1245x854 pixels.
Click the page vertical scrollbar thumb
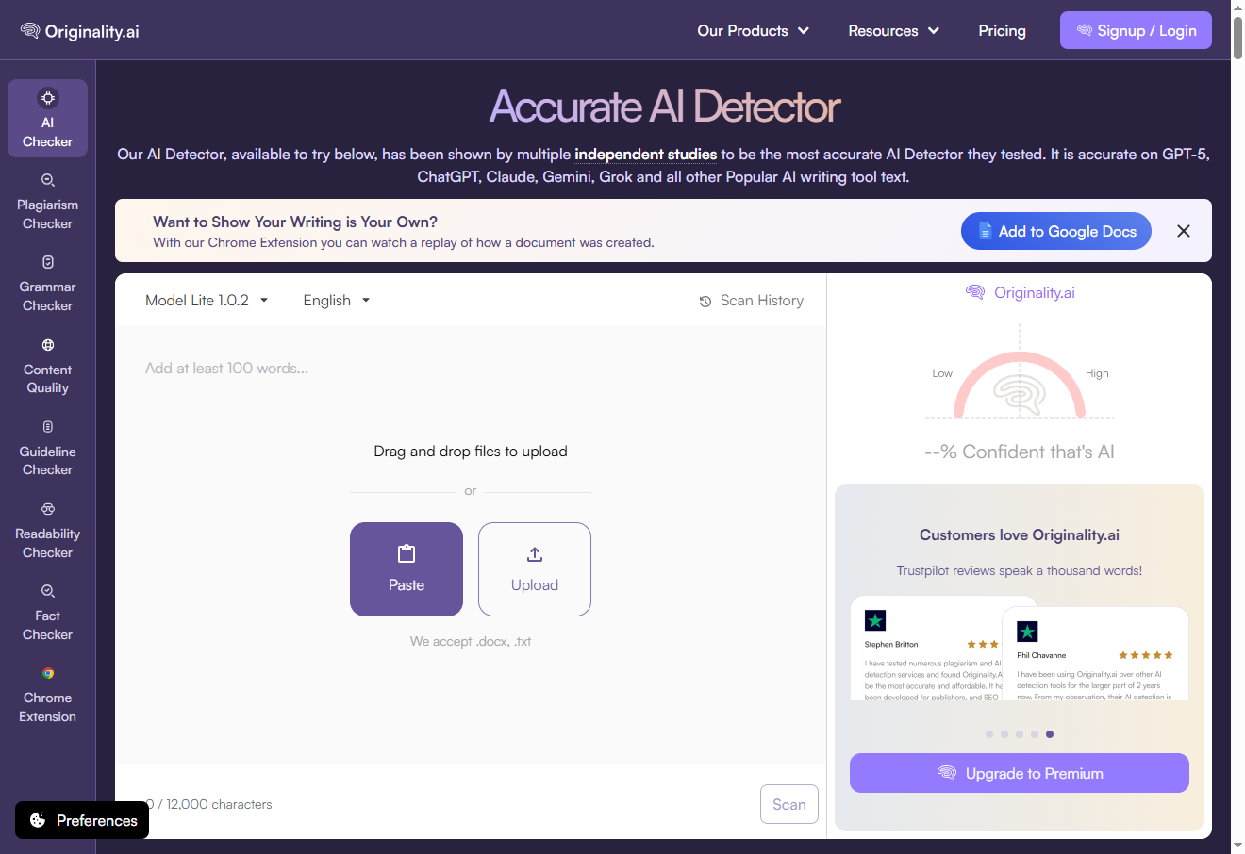pyautogui.click(x=1237, y=36)
